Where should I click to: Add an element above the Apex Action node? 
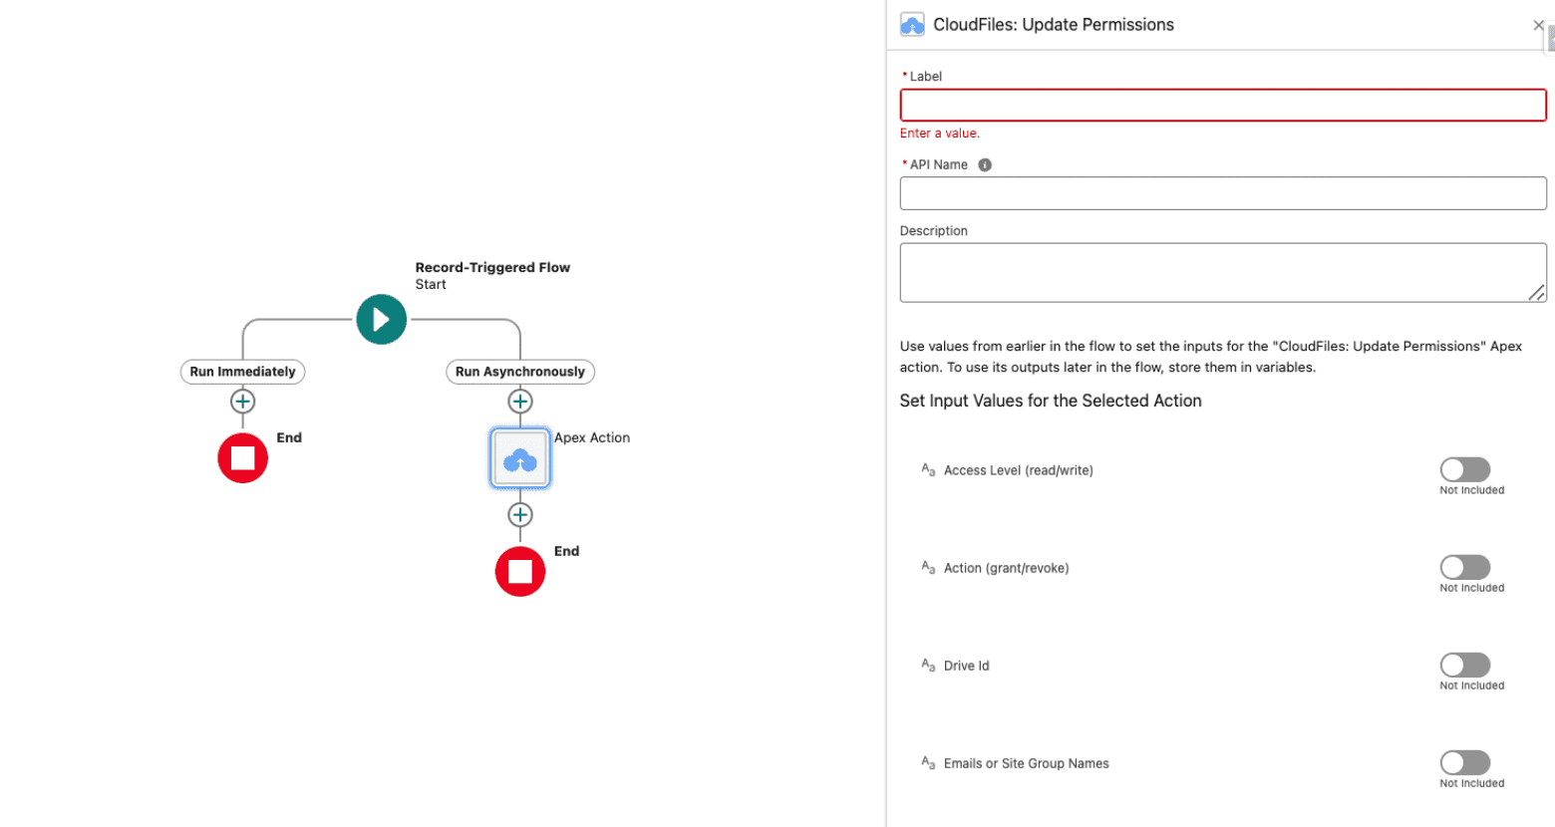[x=519, y=401]
